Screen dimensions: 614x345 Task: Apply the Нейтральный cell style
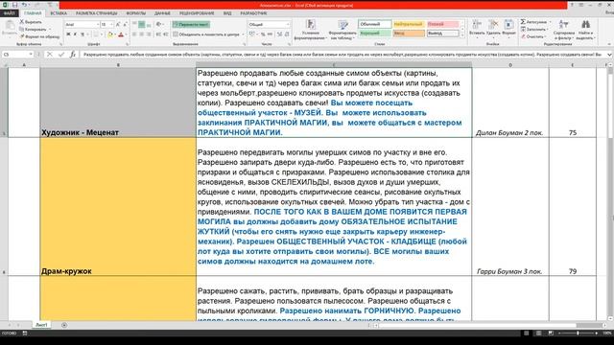(x=409, y=24)
